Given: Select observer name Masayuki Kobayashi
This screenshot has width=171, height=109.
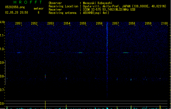Looking at the screenshot, I should 98,3.
